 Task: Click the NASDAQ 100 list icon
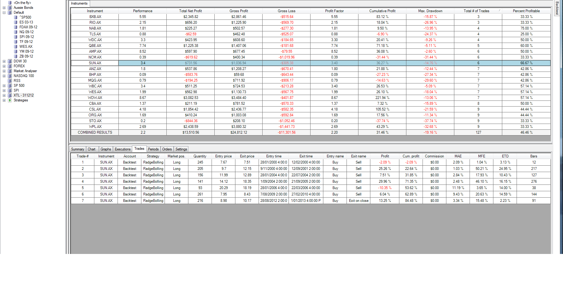click(x=10, y=76)
